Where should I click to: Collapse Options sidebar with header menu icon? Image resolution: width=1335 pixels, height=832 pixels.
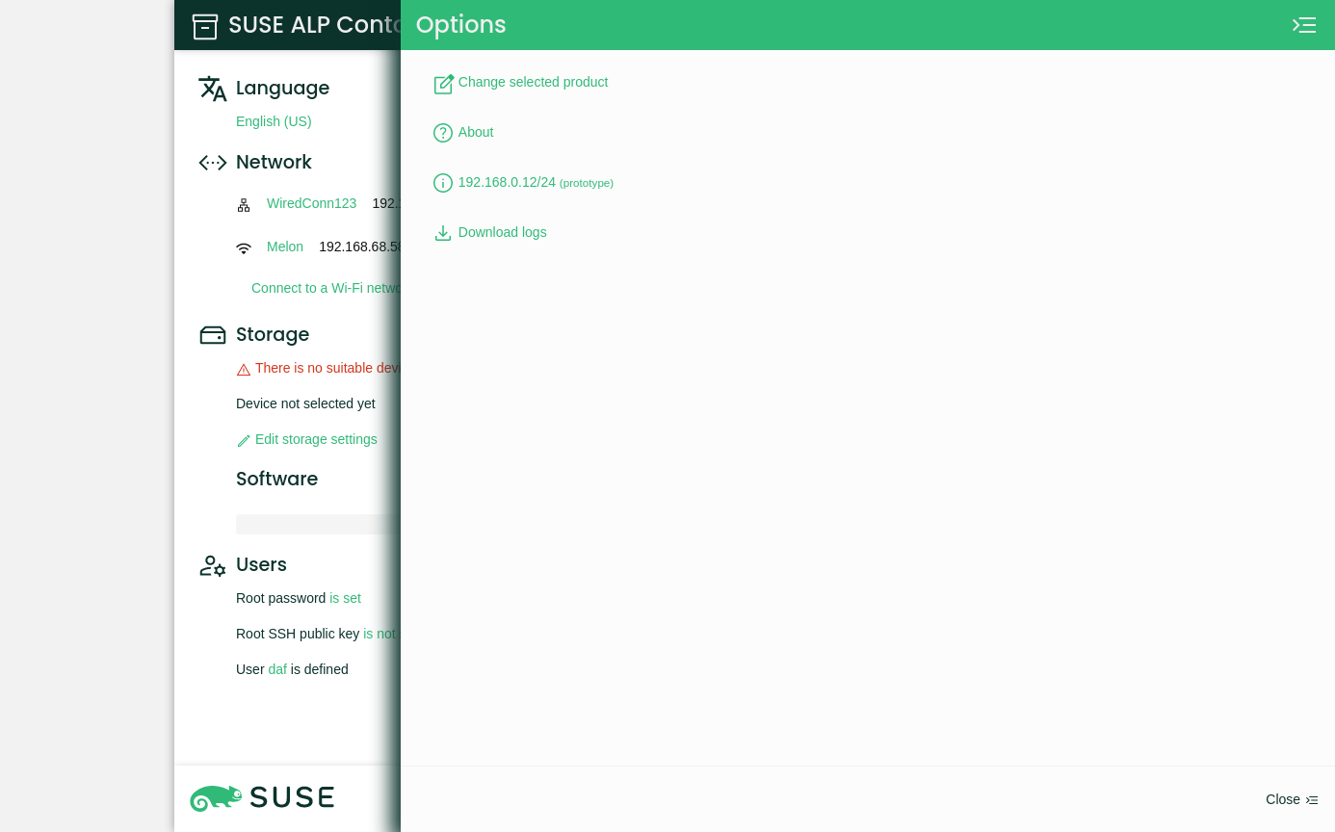point(1304,25)
